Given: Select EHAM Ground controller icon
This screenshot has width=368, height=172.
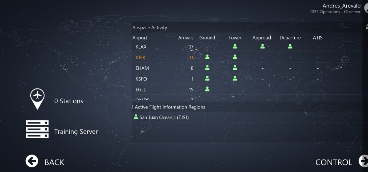Looking at the screenshot, I should click(x=207, y=68).
